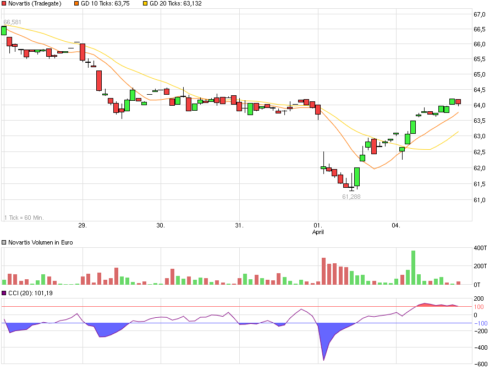Click the red CCI 100 threshold line
Image resolution: width=495 pixels, height=369 pixels.
point(220,307)
